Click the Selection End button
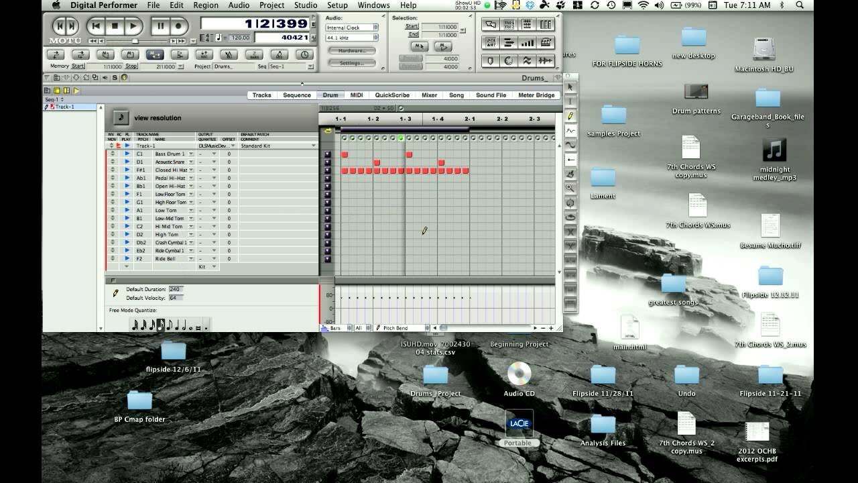 (x=414, y=34)
